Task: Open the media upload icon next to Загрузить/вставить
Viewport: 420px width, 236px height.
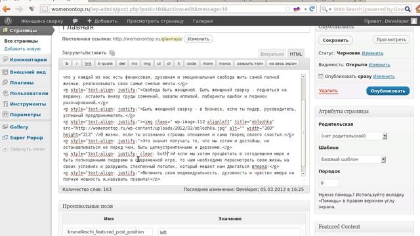Action: 112,53
